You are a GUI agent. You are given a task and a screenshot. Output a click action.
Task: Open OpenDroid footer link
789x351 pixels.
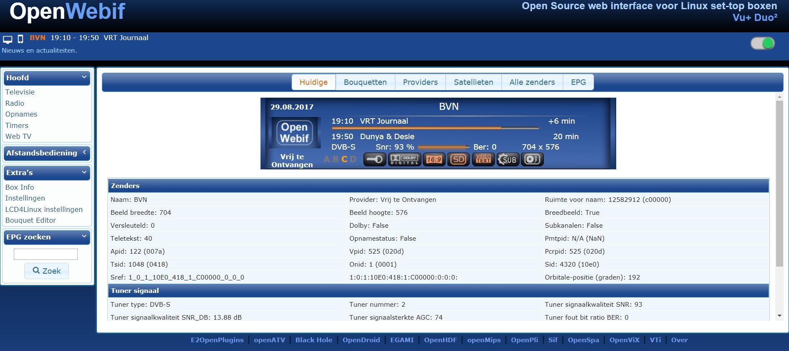pyautogui.click(x=361, y=340)
